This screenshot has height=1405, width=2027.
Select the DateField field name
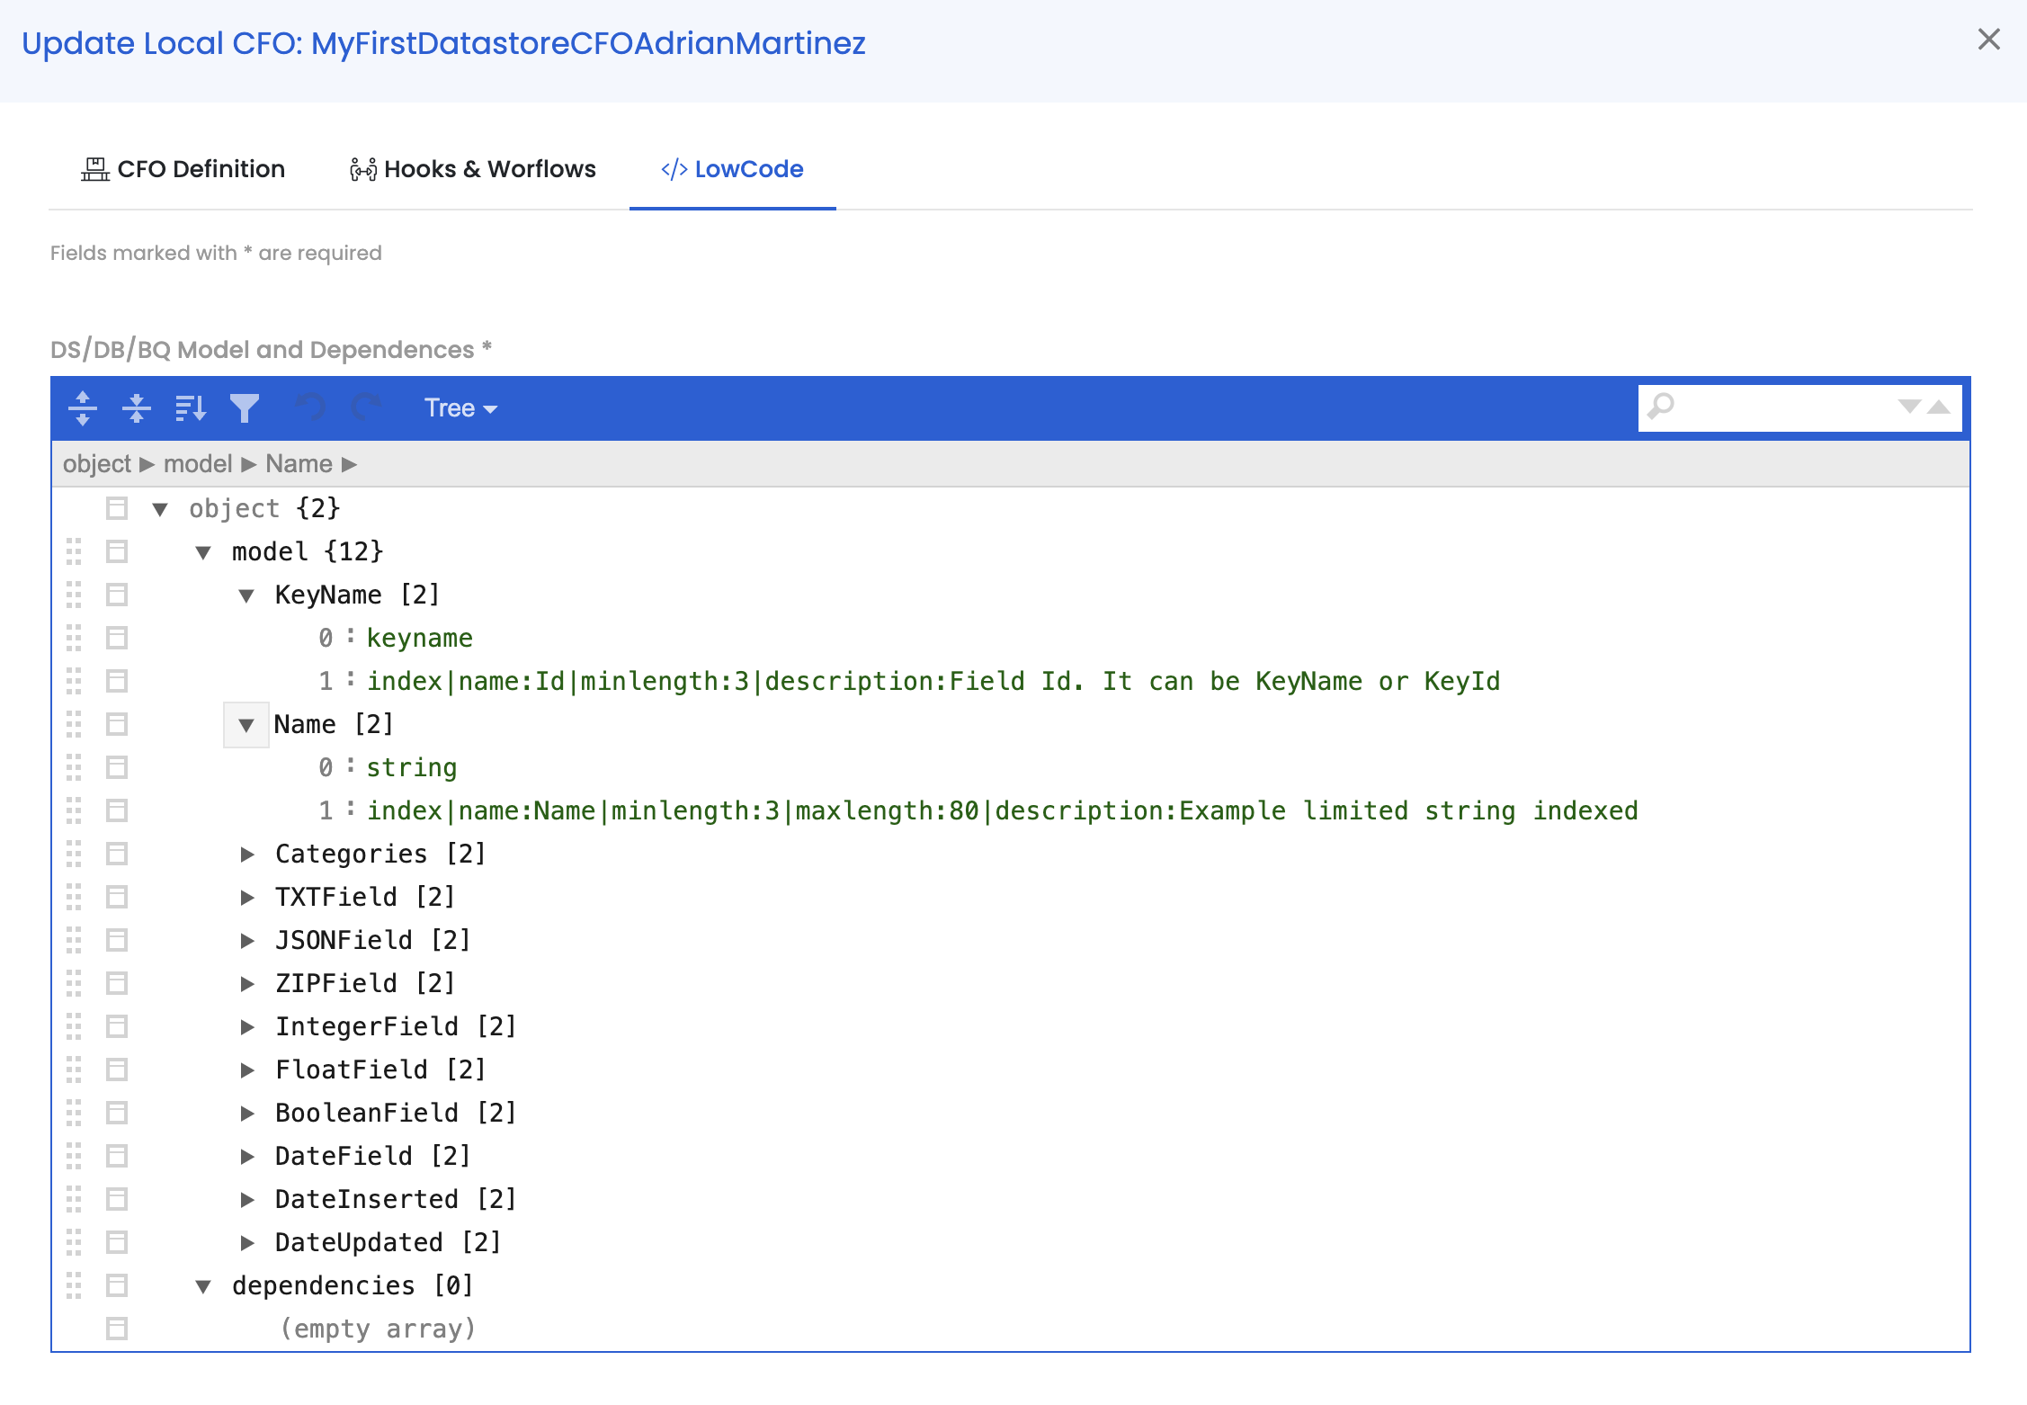[x=344, y=1156]
